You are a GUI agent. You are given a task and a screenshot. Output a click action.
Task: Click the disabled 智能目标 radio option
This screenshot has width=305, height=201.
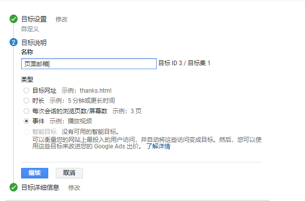point(26,131)
